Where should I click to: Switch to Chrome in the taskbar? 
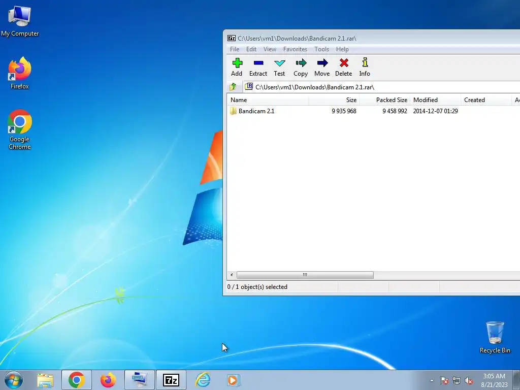(77, 380)
